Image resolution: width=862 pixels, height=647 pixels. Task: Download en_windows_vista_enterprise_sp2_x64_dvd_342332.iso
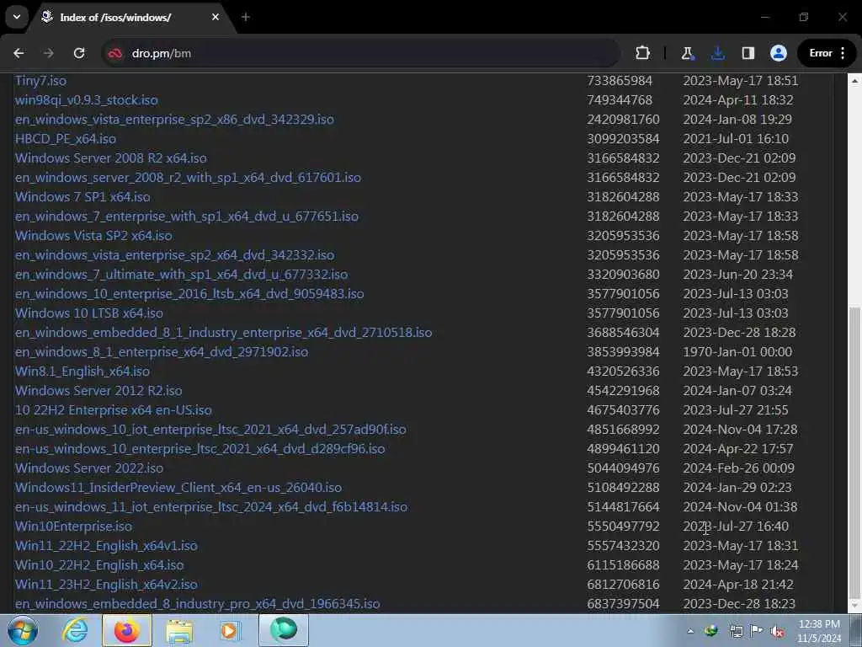click(175, 255)
